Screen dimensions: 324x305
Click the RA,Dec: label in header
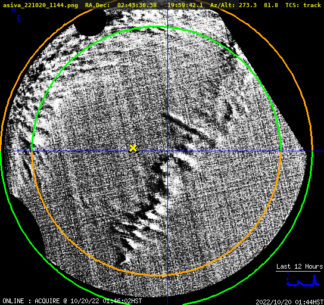98,5
